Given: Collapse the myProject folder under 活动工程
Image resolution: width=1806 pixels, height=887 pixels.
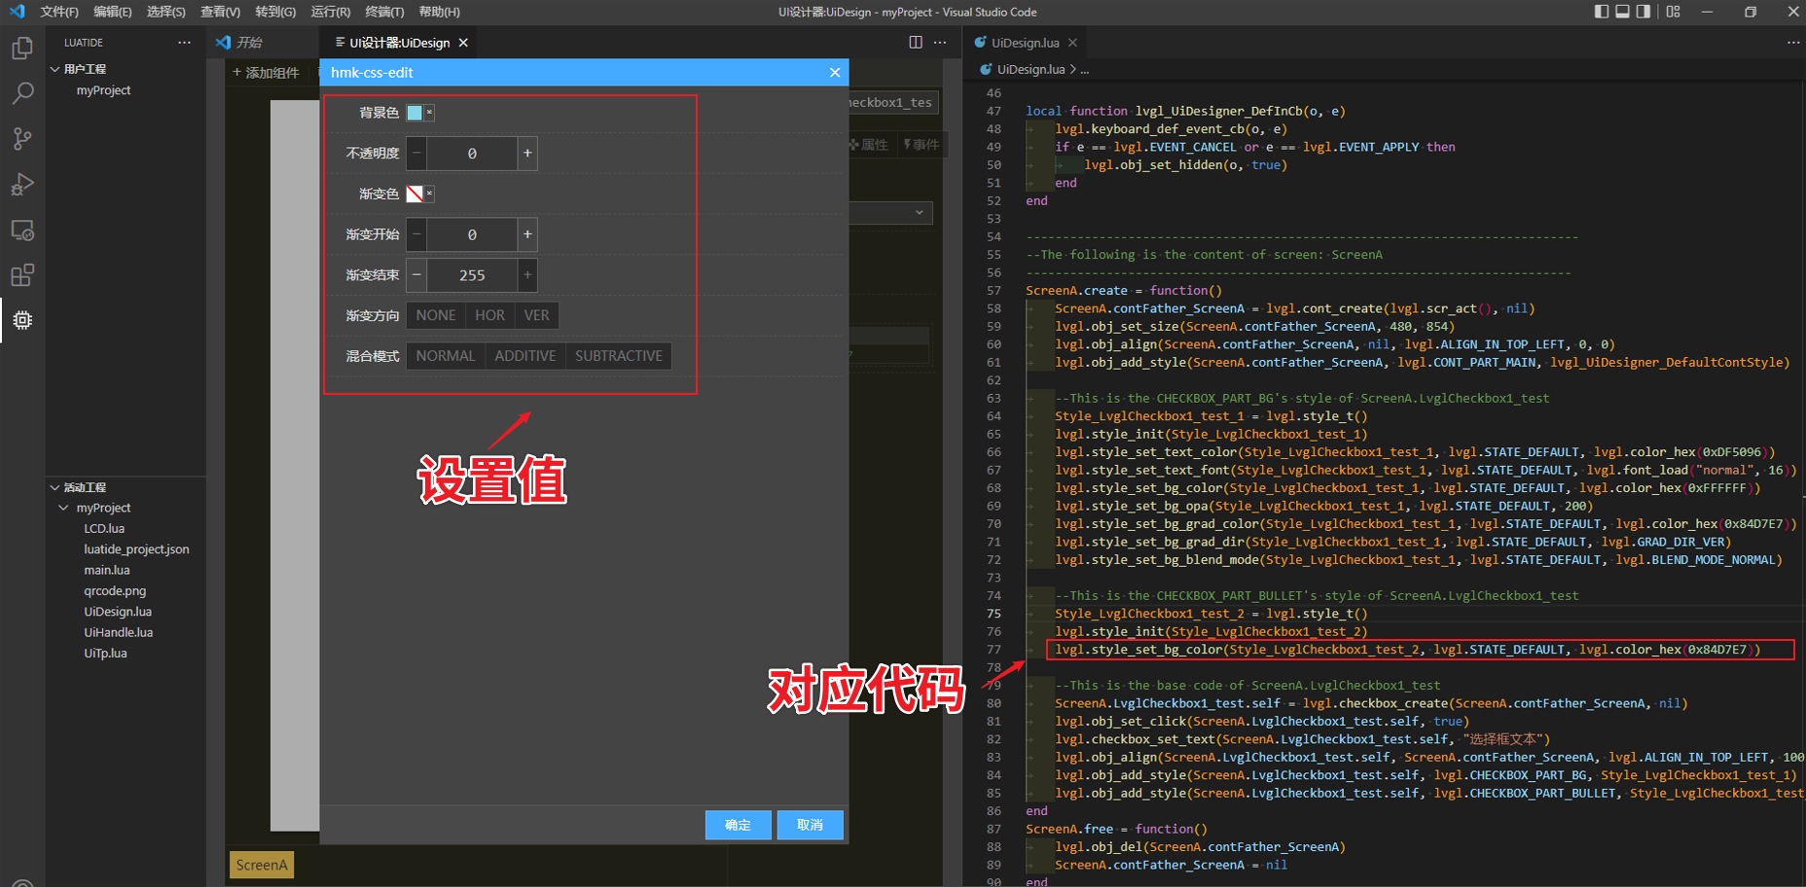Looking at the screenshot, I should 64,508.
